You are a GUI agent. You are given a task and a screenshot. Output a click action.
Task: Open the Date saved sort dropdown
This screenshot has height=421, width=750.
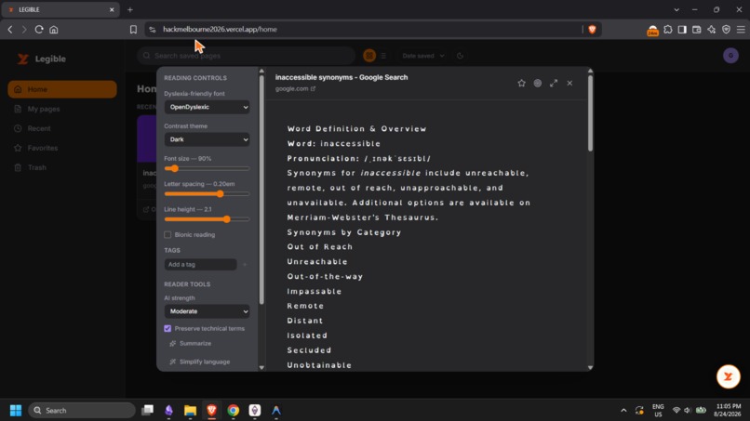pyautogui.click(x=422, y=56)
